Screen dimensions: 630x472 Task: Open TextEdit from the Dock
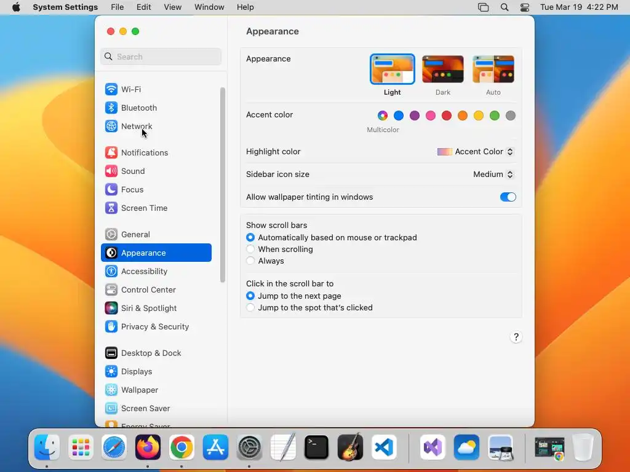[x=283, y=447]
